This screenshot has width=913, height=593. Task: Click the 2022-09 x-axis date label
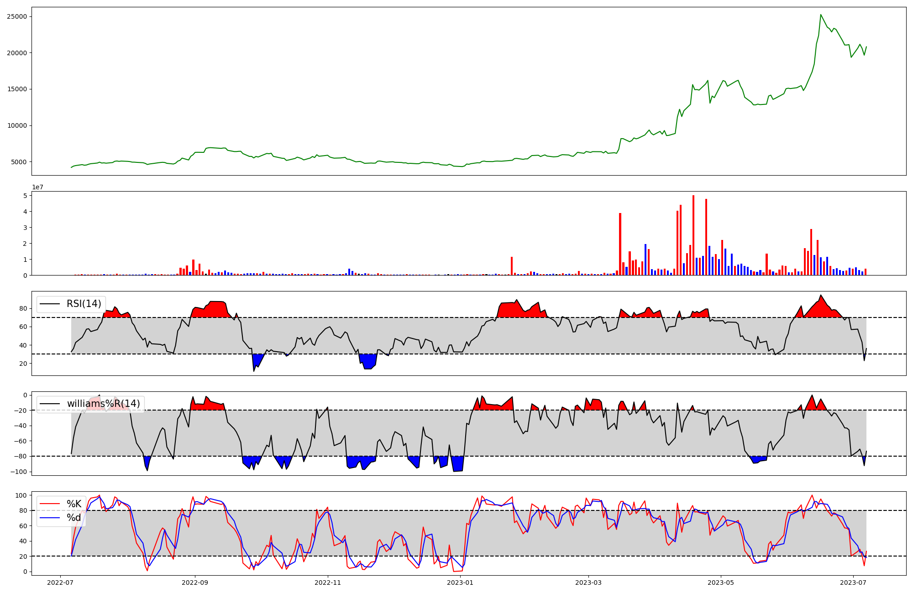coord(195,583)
